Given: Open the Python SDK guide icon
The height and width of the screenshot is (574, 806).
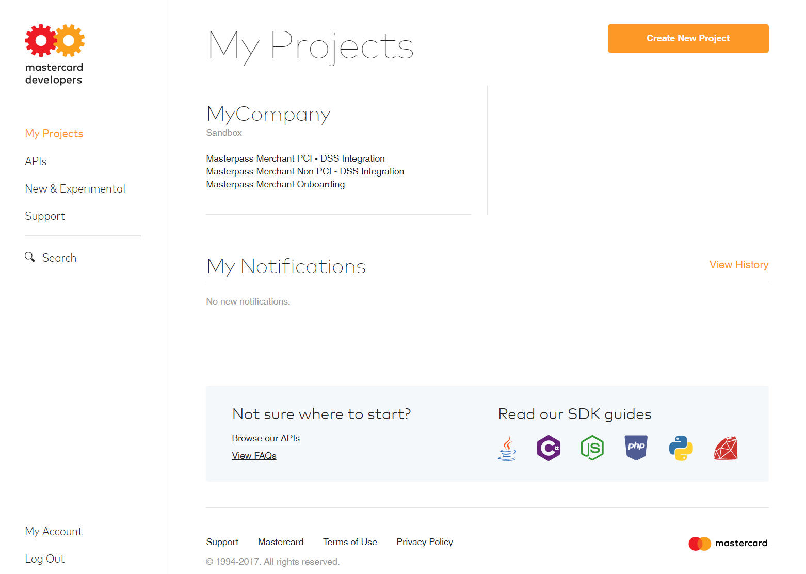Looking at the screenshot, I should pos(681,448).
